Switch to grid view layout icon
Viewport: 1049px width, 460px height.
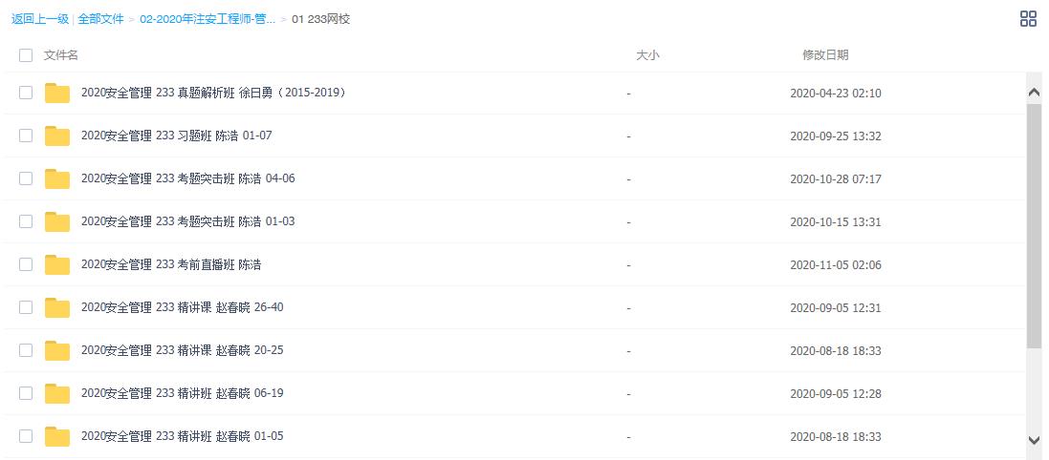(x=1028, y=19)
